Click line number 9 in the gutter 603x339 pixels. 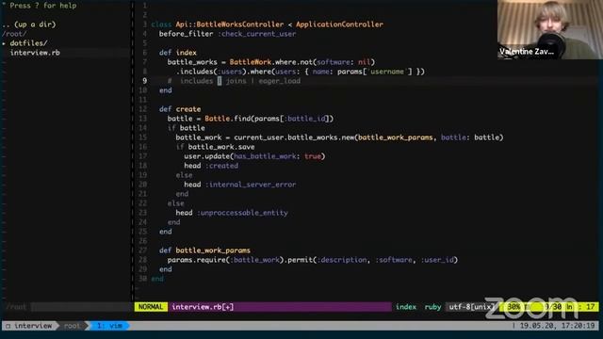coord(144,81)
